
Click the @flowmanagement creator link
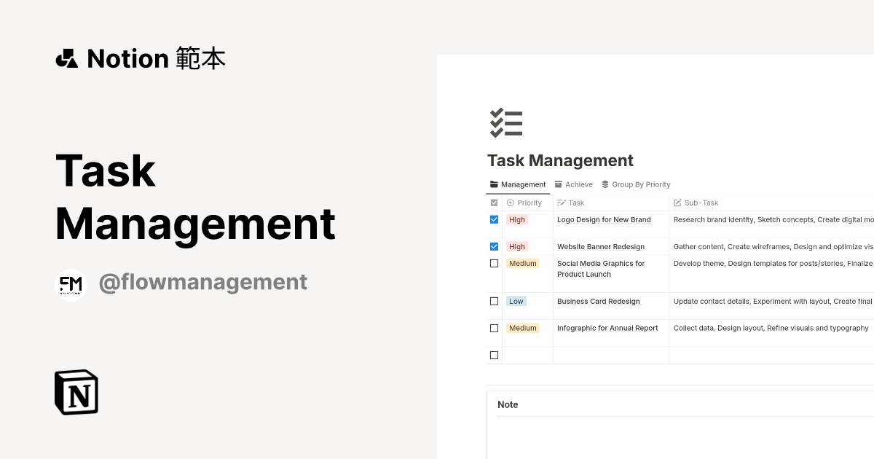point(203,281)
